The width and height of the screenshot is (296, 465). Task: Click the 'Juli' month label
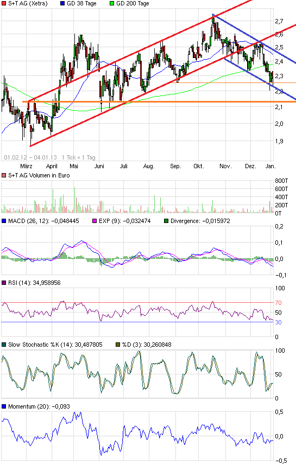(123, 167)
